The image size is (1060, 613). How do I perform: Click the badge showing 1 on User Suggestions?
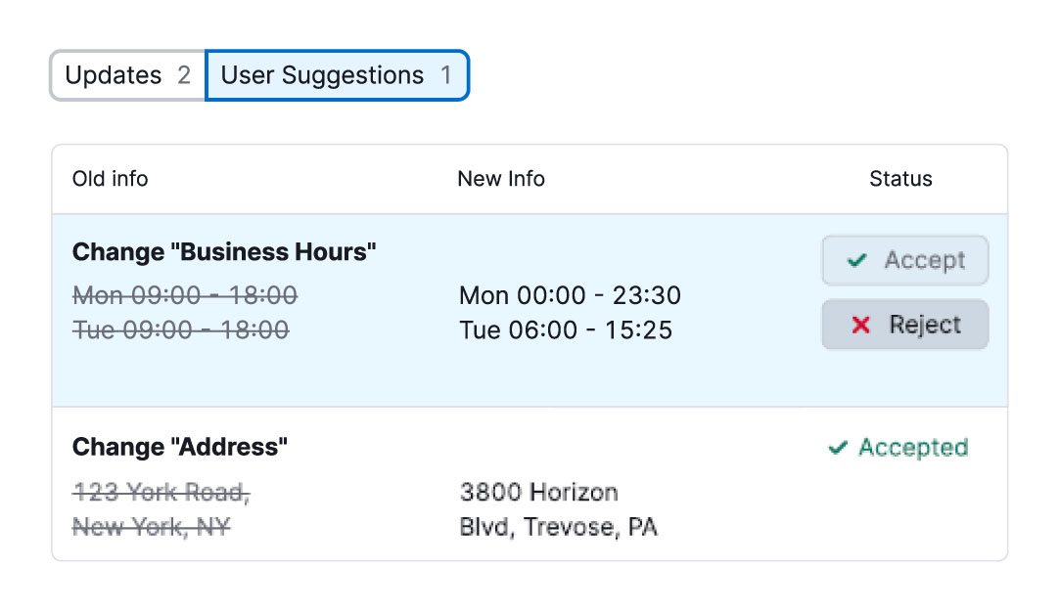coord(446,75)
